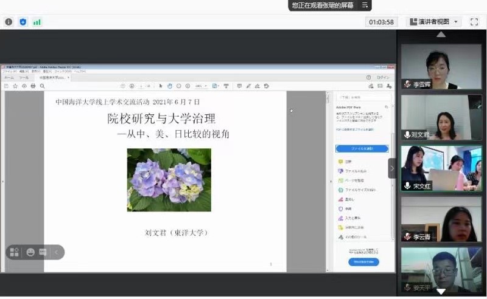Toggle the chat bubble in floating toolbar
This screenshot has width=487, height=299.
click(43, 252)
